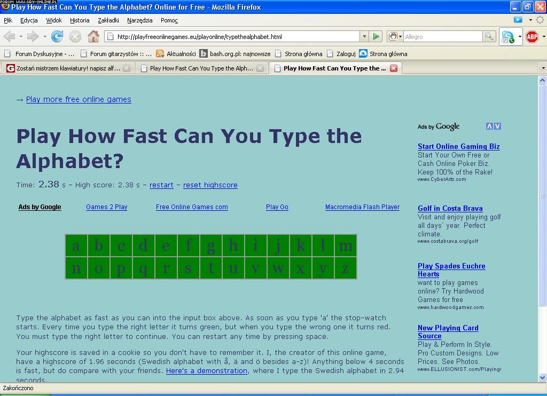Open New Playing Card Source ad
Screen dimensions: 547x396
tap(448, 332)
